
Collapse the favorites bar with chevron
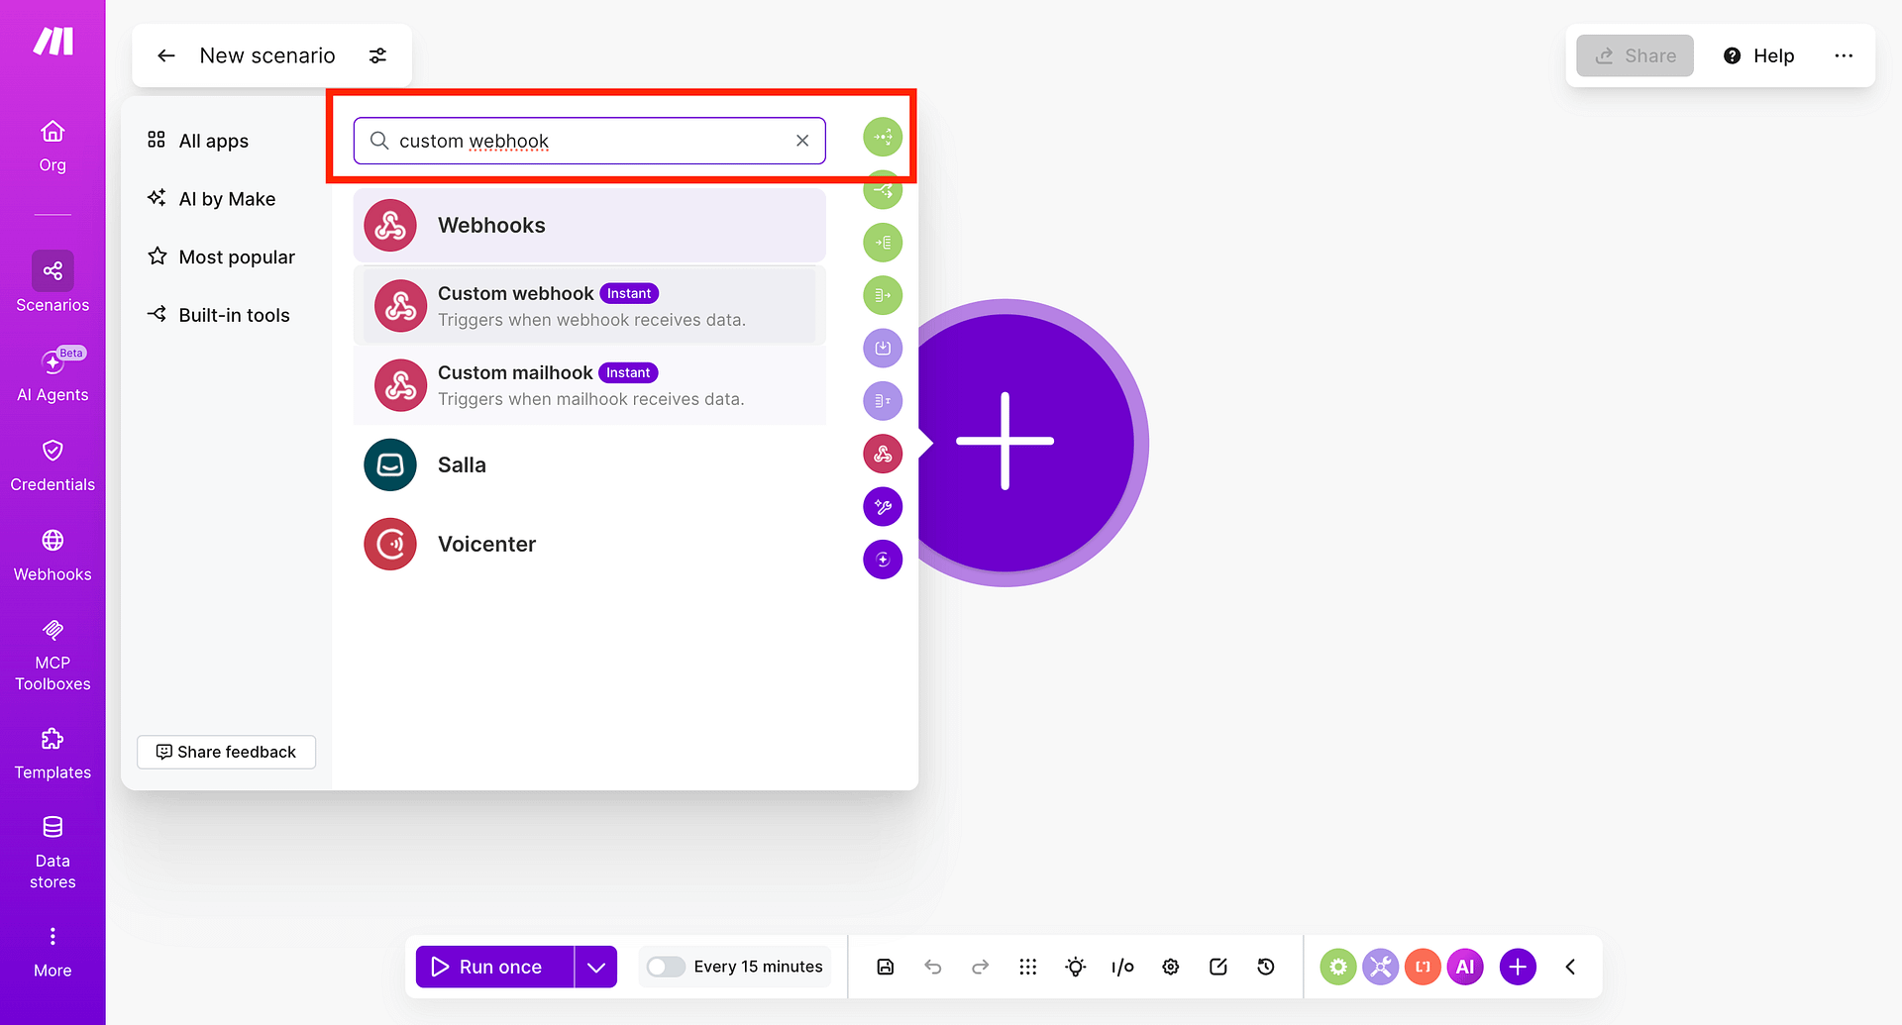click(1570, 967)
